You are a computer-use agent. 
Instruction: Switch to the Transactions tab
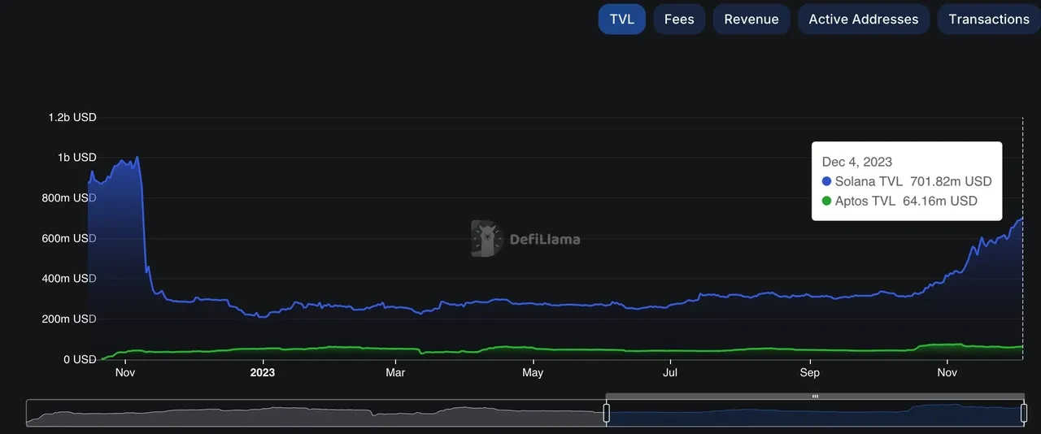pos(989,19)
